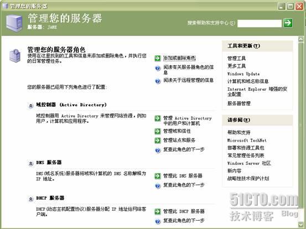
Task: Click the server roles icon beside 管理您的服务器角色
Action: (15, 56)
